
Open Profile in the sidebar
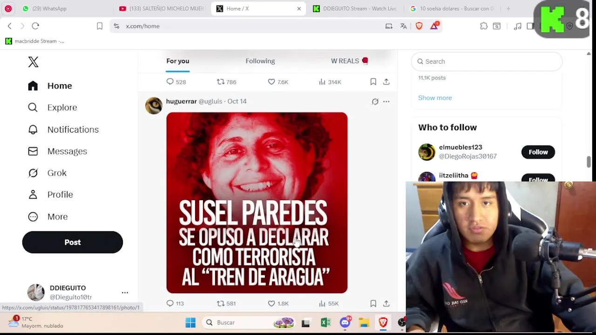tap(50, 194)
